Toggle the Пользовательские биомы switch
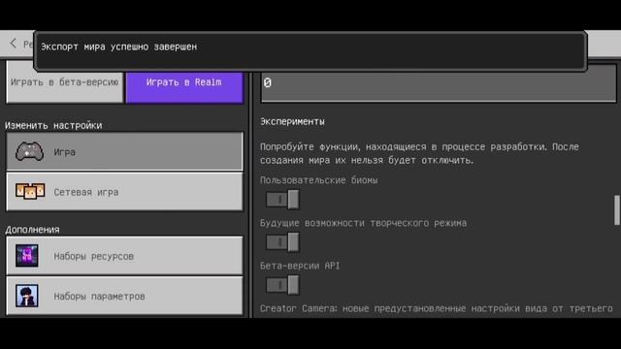621x349 pixels. [x=282, y=200]
